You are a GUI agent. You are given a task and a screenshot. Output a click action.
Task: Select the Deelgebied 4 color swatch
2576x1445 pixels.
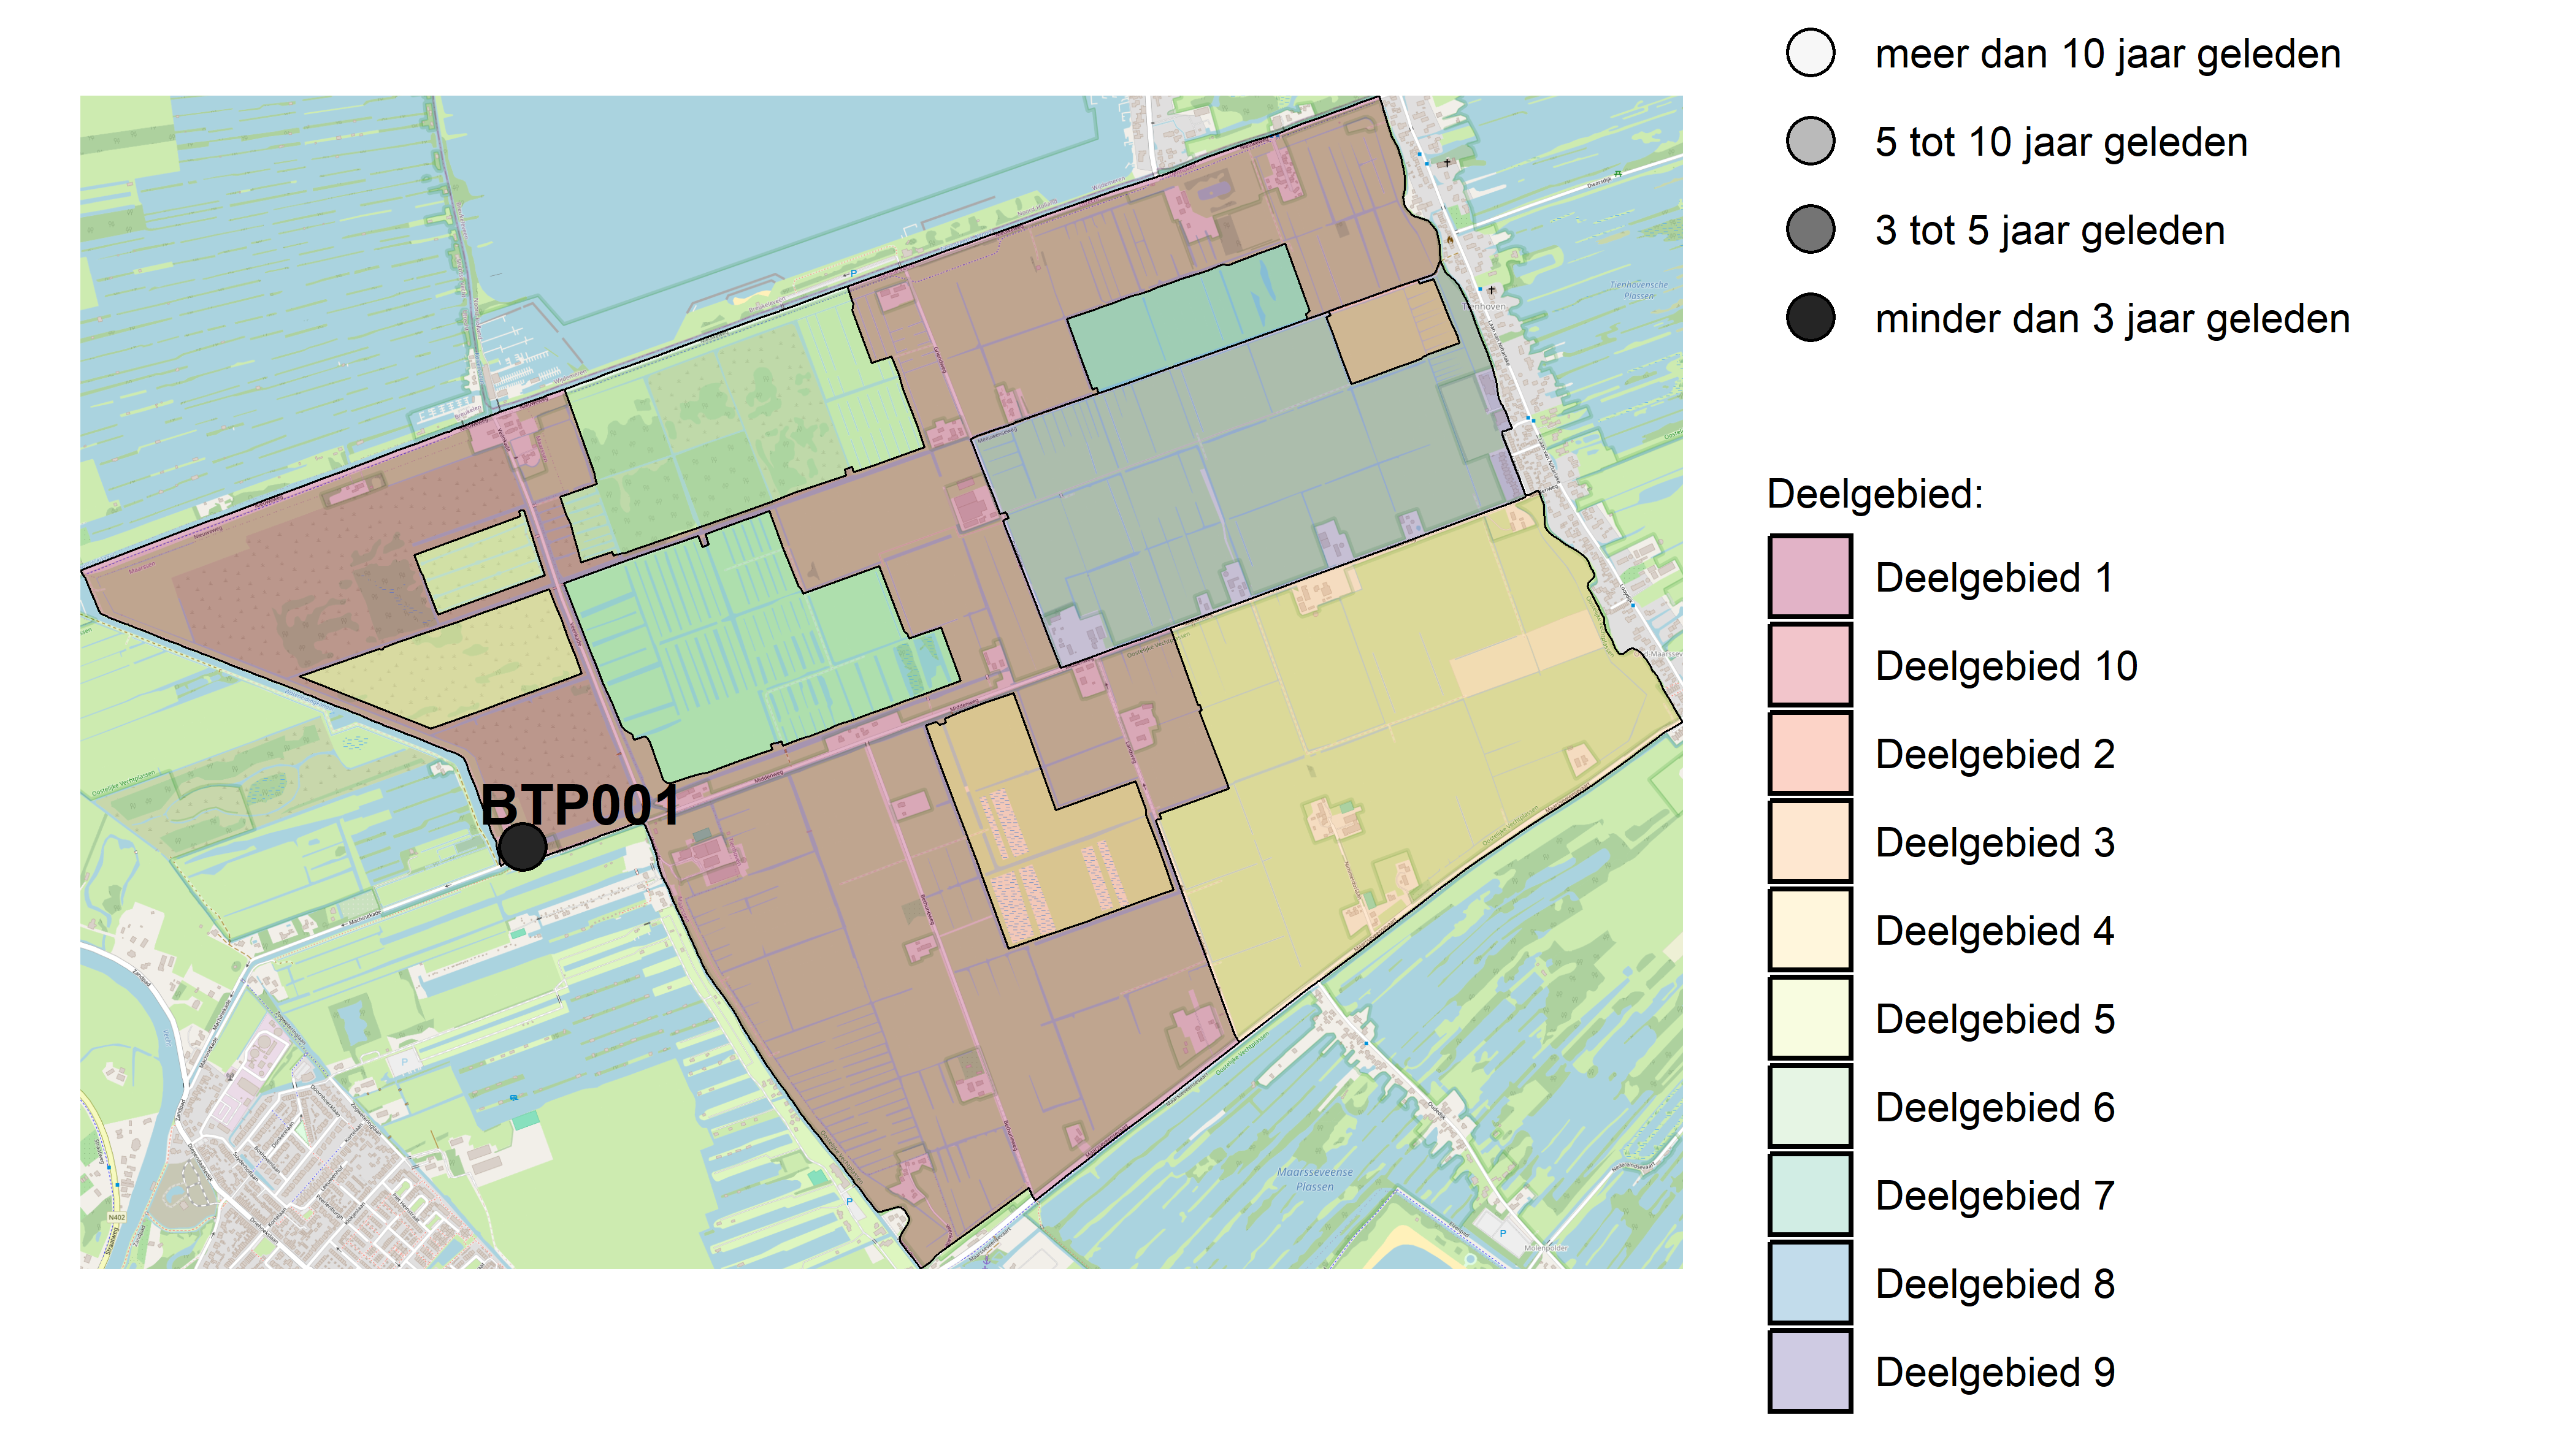pyautogui.click(x=1810, y=929)
